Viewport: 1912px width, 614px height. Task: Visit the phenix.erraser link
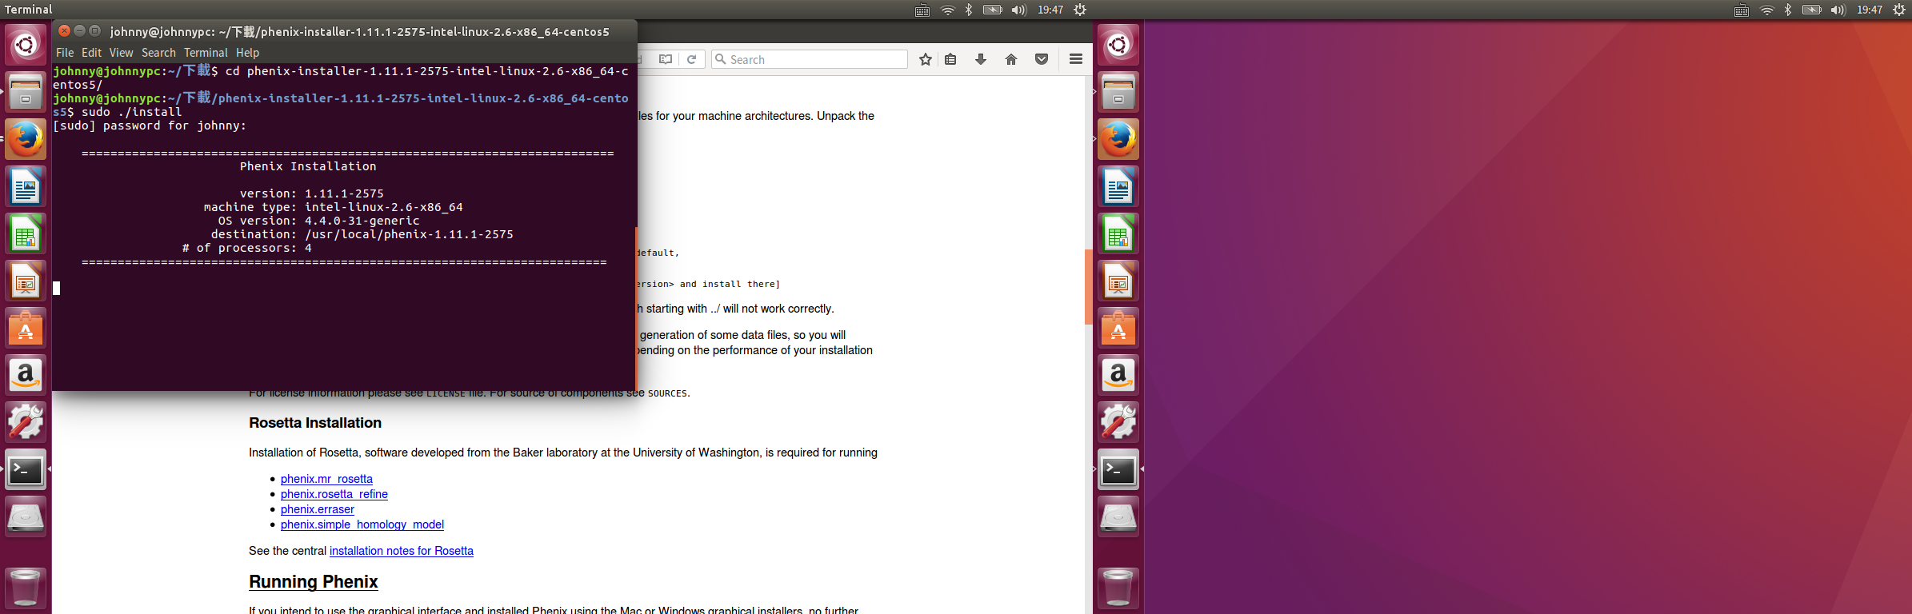(x=317, y=509)
